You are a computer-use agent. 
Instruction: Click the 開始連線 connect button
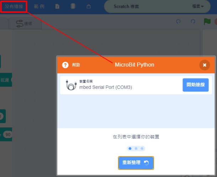[195, 85]
